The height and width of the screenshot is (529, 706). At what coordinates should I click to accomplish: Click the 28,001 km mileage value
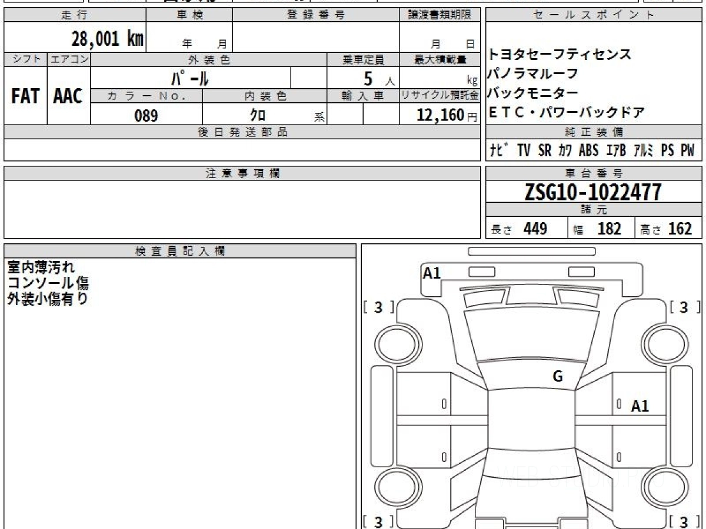coord(108,39)
